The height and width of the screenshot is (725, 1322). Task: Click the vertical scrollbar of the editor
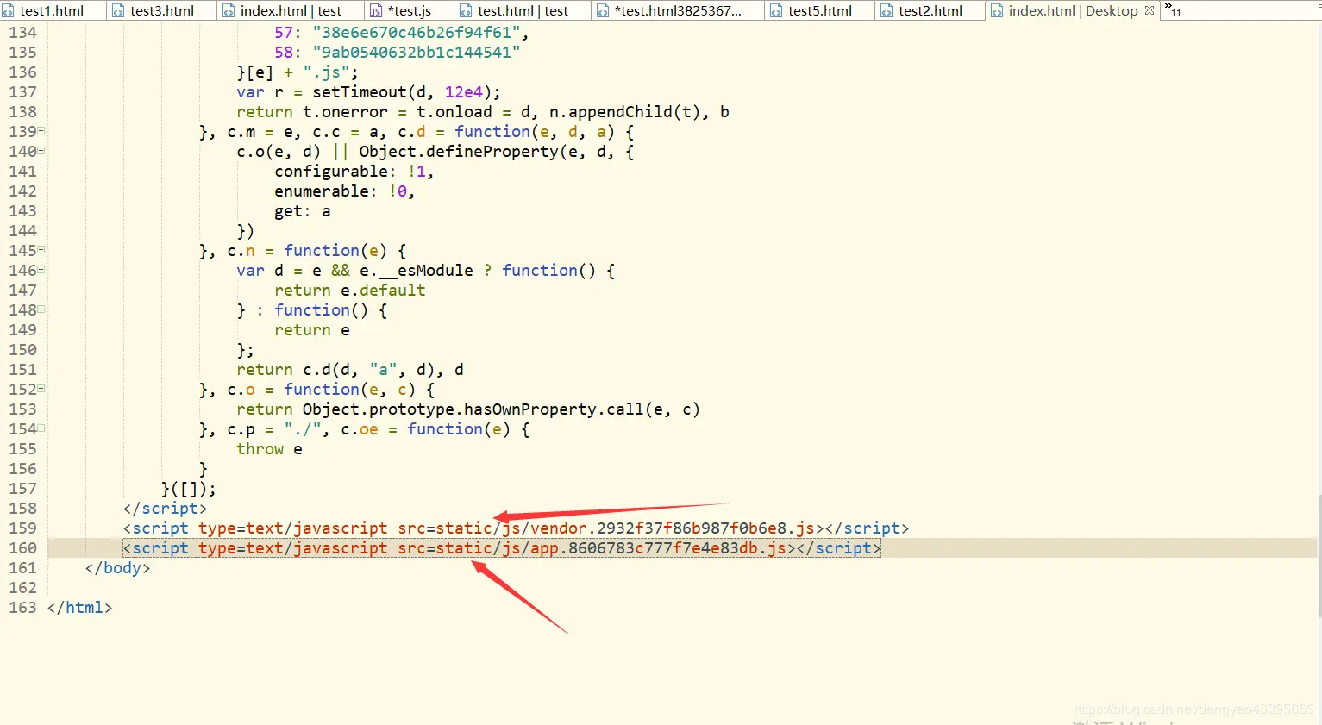coord(1319,556)
